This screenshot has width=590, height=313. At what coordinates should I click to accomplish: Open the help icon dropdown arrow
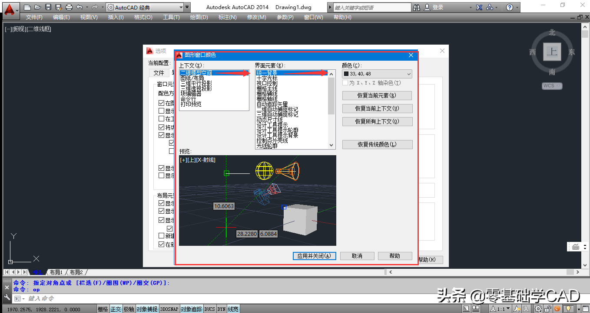click(x=517, y=7)
